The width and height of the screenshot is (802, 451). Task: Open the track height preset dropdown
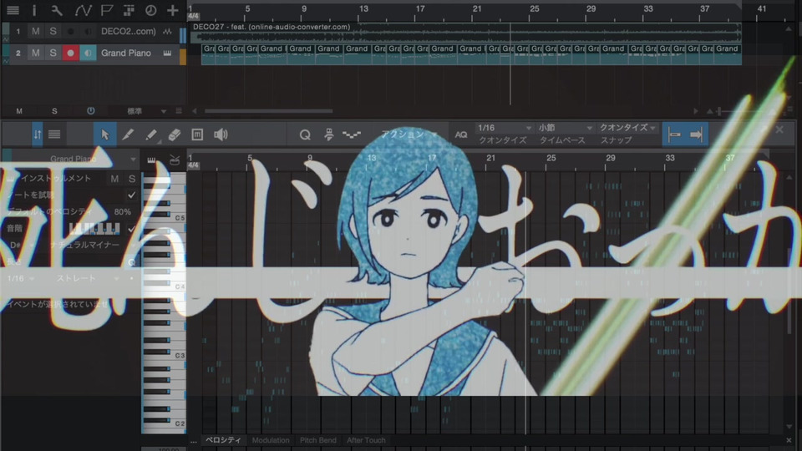point(145,111)
